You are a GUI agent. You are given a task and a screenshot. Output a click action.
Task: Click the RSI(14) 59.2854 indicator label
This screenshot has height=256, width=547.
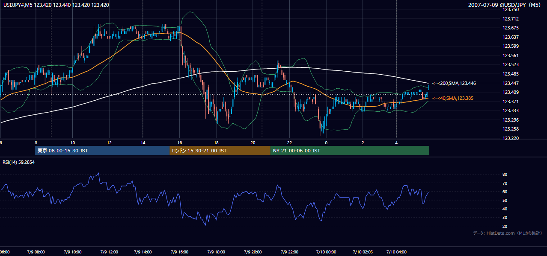point(19,162)
